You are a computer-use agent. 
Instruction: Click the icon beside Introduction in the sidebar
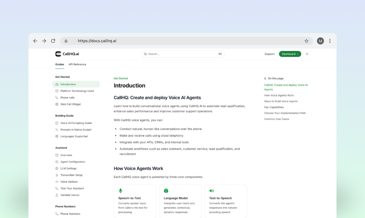[x=57, y=84]
